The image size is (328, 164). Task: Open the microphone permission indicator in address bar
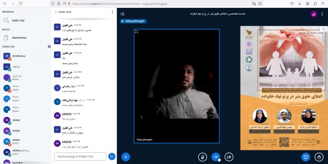click(69, 3)
